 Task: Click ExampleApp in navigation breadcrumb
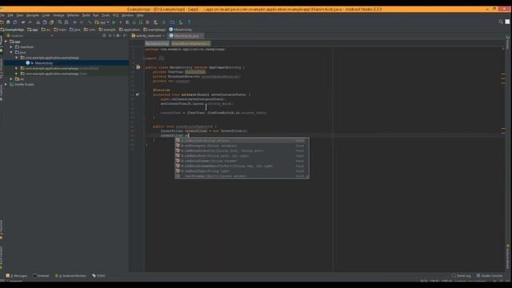12,30
